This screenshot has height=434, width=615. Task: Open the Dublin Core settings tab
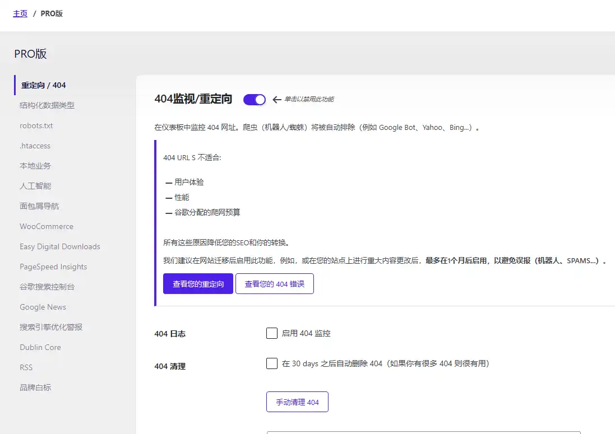40,347
